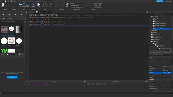Click the Players icon in Explorer

click(x=152, y=31)
